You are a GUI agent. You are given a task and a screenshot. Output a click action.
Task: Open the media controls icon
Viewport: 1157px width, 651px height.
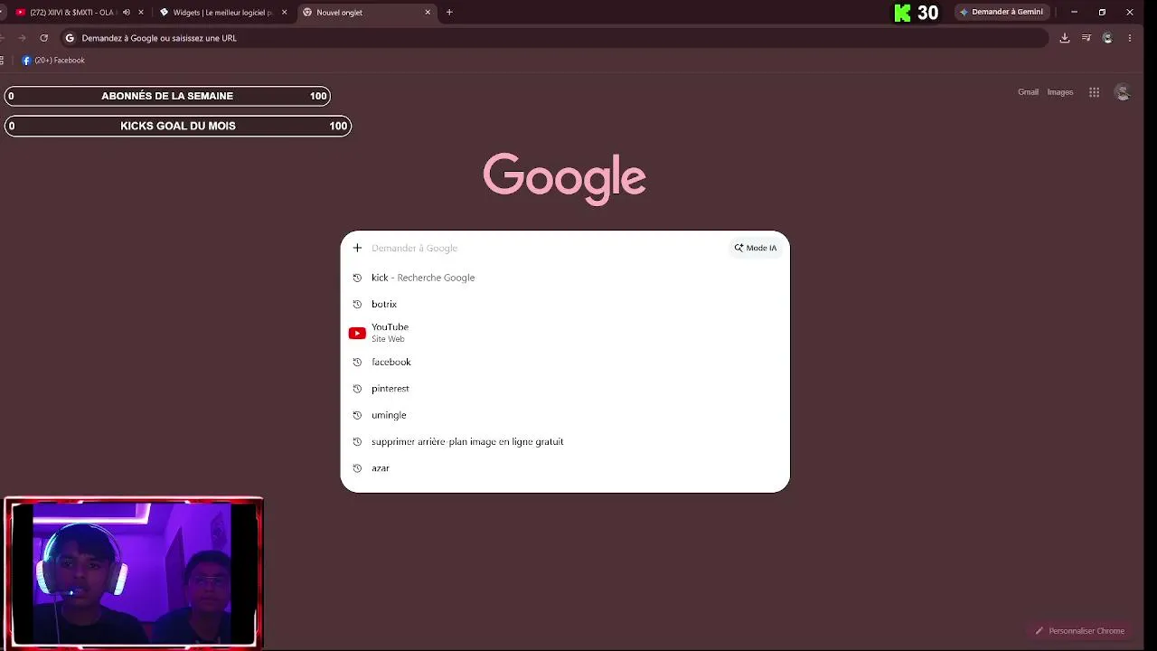pyautogui.click(x=1086, y=38)
